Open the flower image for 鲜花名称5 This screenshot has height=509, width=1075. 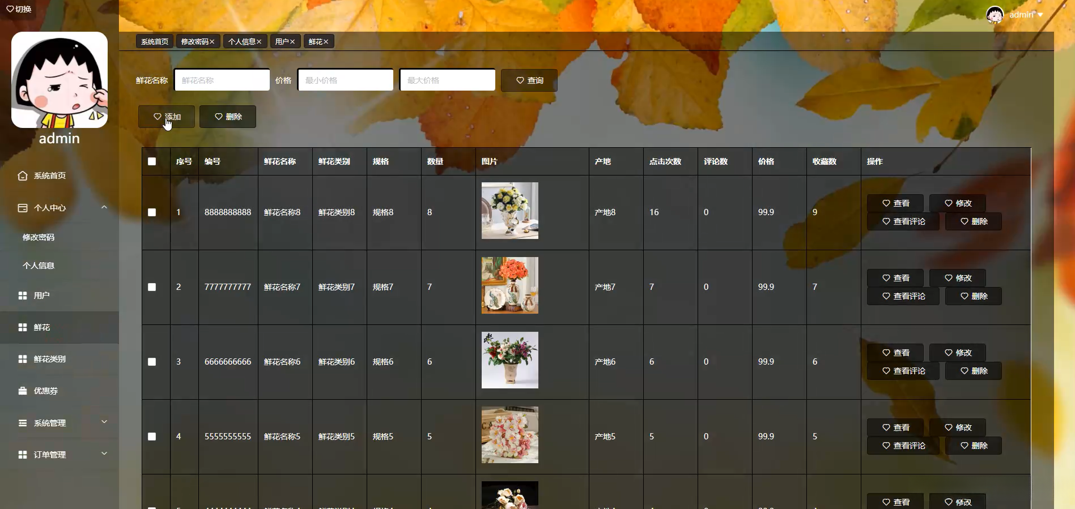point(510,435)
